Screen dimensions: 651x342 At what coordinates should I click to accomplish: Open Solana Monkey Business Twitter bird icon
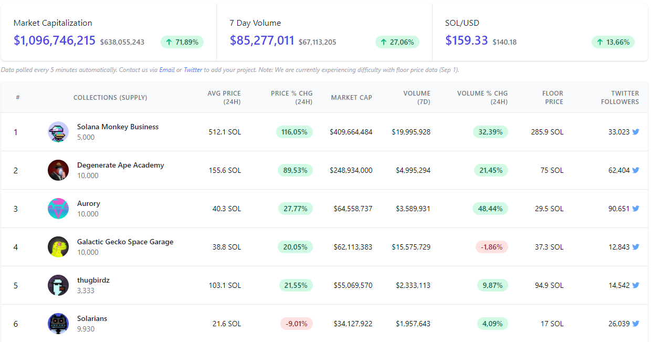click(x=636, y=132)
